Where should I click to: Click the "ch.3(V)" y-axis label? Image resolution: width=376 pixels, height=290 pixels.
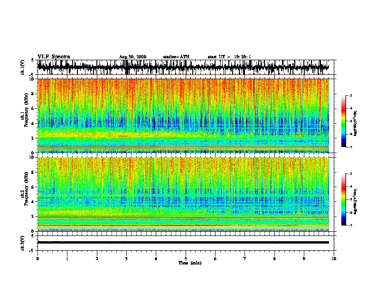(22, 243)
